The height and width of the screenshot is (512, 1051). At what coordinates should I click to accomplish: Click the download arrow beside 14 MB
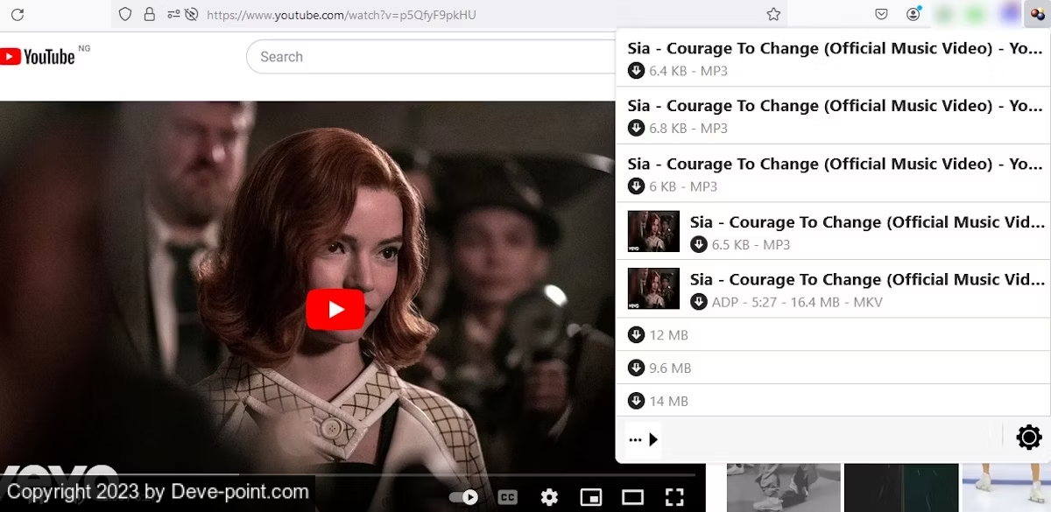tap(637, 401)
